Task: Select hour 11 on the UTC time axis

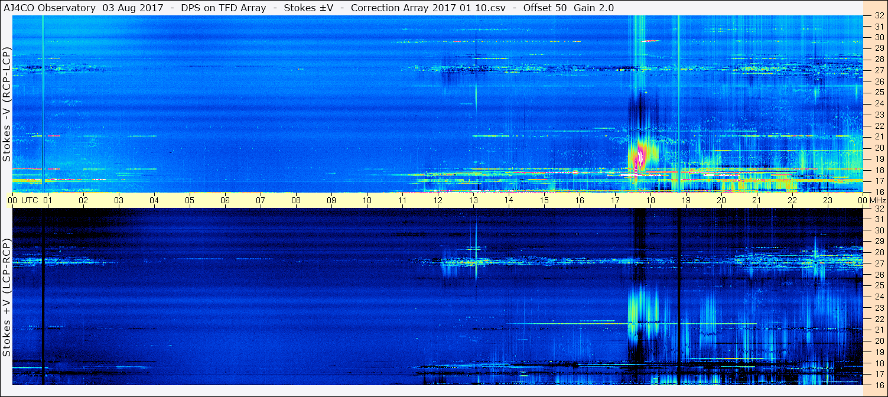Action: (402, 200)
